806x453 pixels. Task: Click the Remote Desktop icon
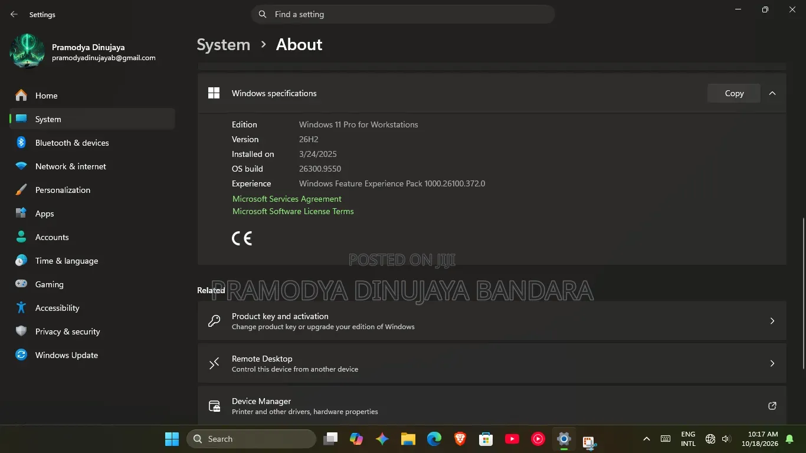(x=214, y=363)
